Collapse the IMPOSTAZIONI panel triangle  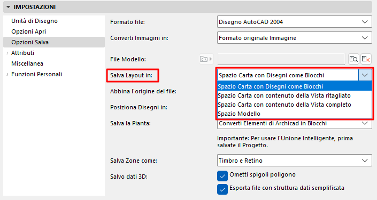pos(8,7)
